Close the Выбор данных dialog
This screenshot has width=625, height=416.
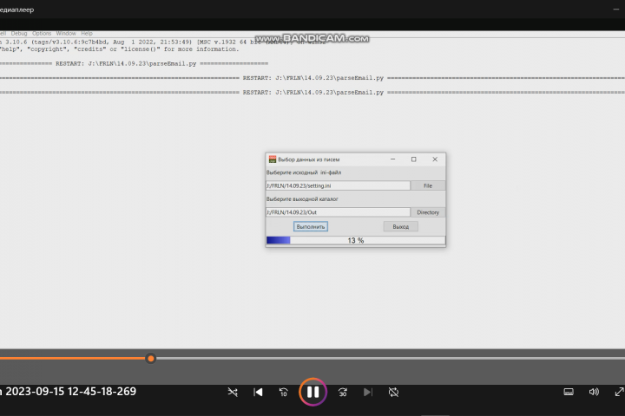(435, 159)
